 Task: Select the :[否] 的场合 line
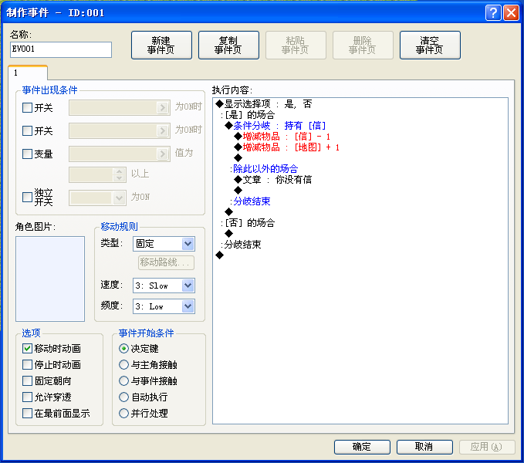click(248, 223)
